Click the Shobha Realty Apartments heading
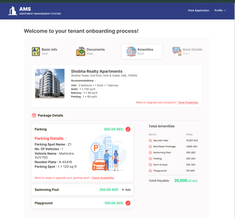This screenshot has height=218, width=235. (97, 71)
